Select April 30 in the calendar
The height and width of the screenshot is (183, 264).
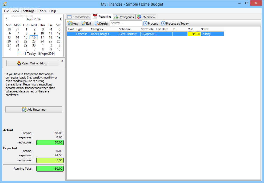(34, 45)
